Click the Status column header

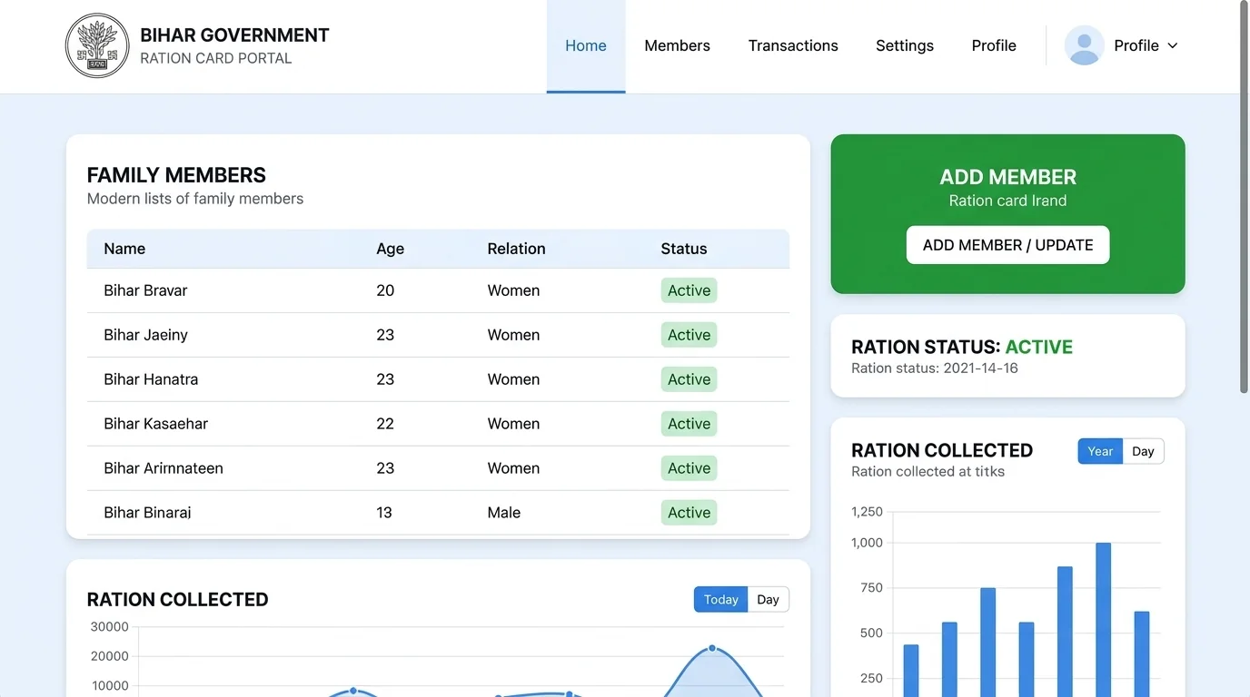tap(684, 249)
